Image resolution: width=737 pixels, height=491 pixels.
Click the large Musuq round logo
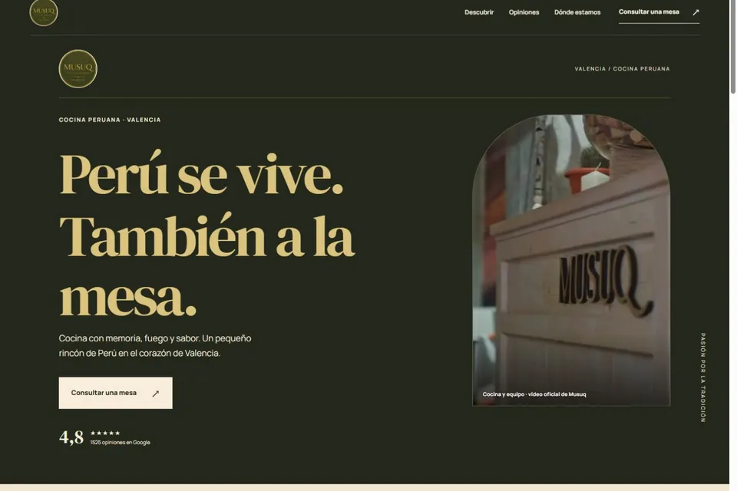coord(78,68)
